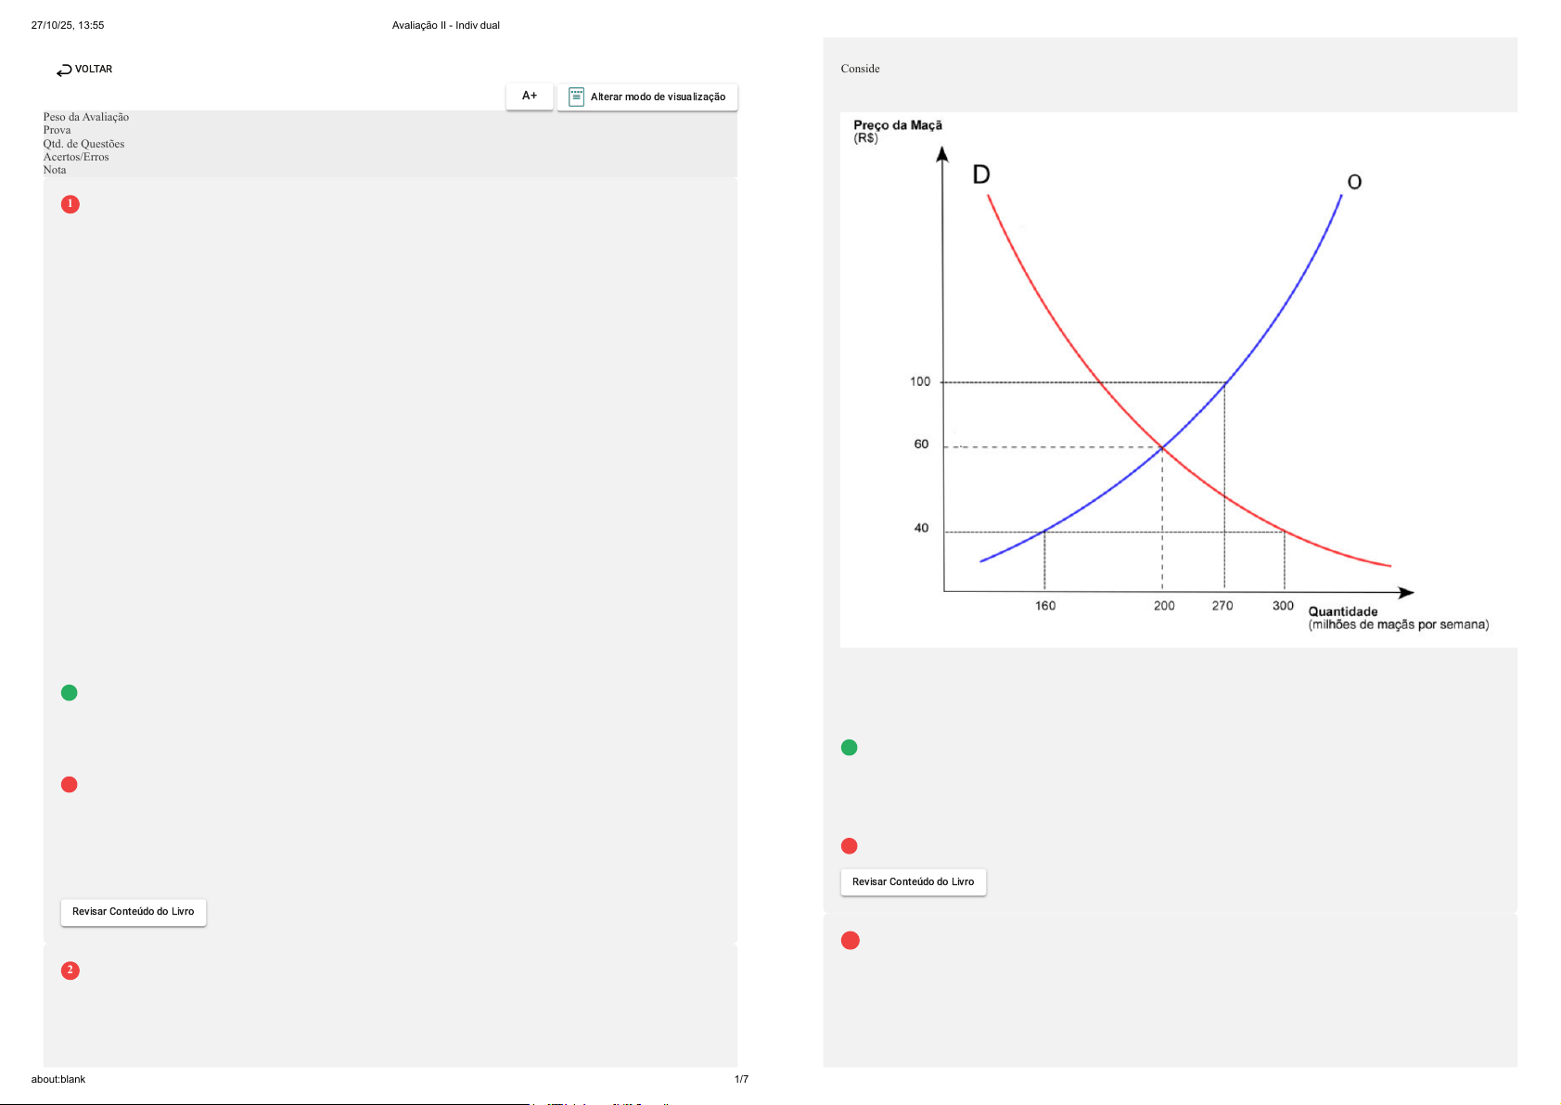Select the red question 1 badge
Viewport: 1561px width, 1105px height.
click(x=70, y=204)
